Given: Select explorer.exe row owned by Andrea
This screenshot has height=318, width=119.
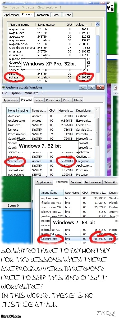Looking at the screenshot, I should [x=51, y=121].
